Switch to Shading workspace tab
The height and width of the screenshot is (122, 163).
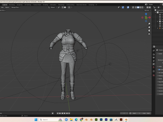click(x=46, y=5)
